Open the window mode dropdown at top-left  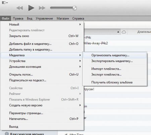[x=5, y=3]
